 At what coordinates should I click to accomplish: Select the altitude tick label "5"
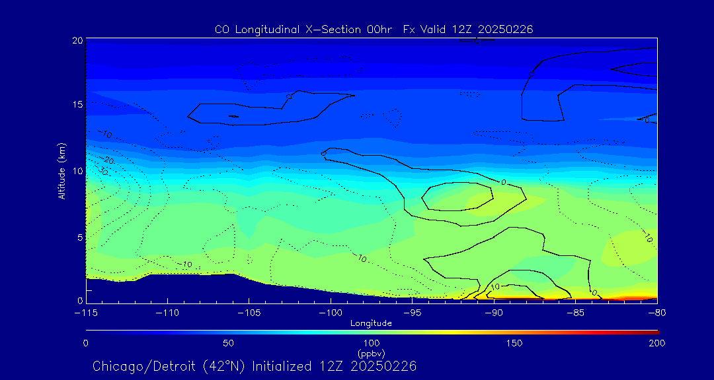point(80,237)
